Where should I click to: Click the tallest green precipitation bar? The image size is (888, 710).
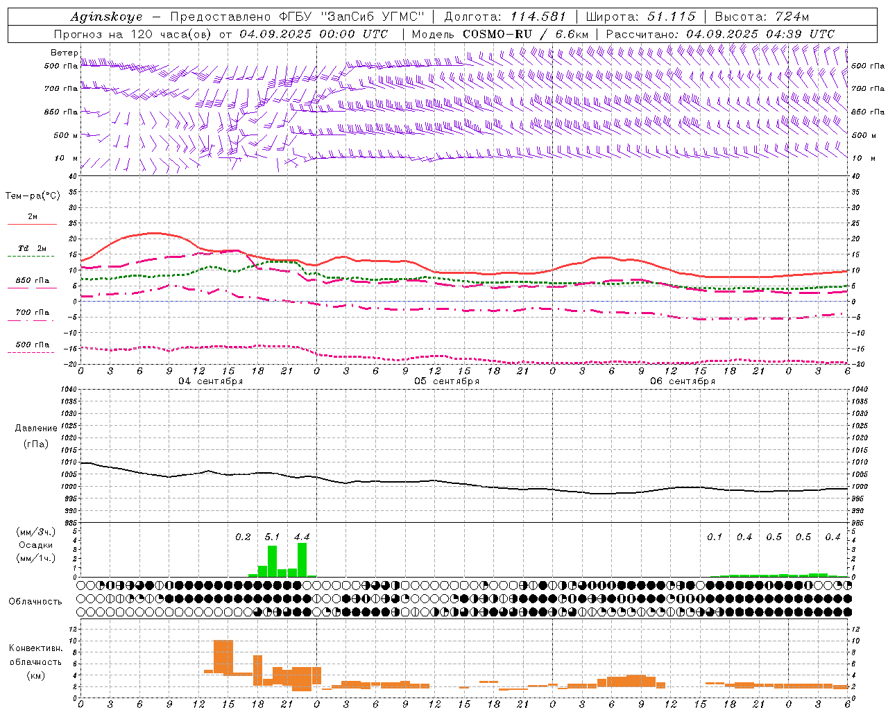tap(302, 560)
